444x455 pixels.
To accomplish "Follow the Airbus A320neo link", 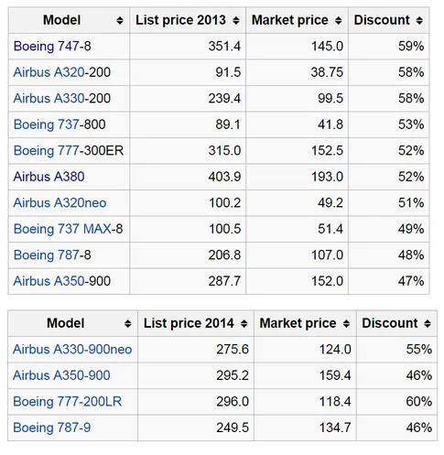I will click(x=60, y=203).
